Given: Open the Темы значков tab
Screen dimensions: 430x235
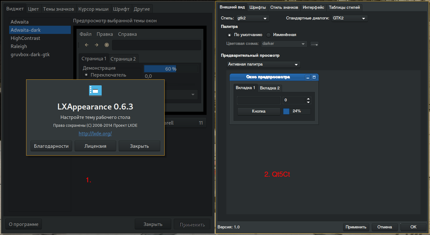Looking at the screenshot, I should [59, 9].
